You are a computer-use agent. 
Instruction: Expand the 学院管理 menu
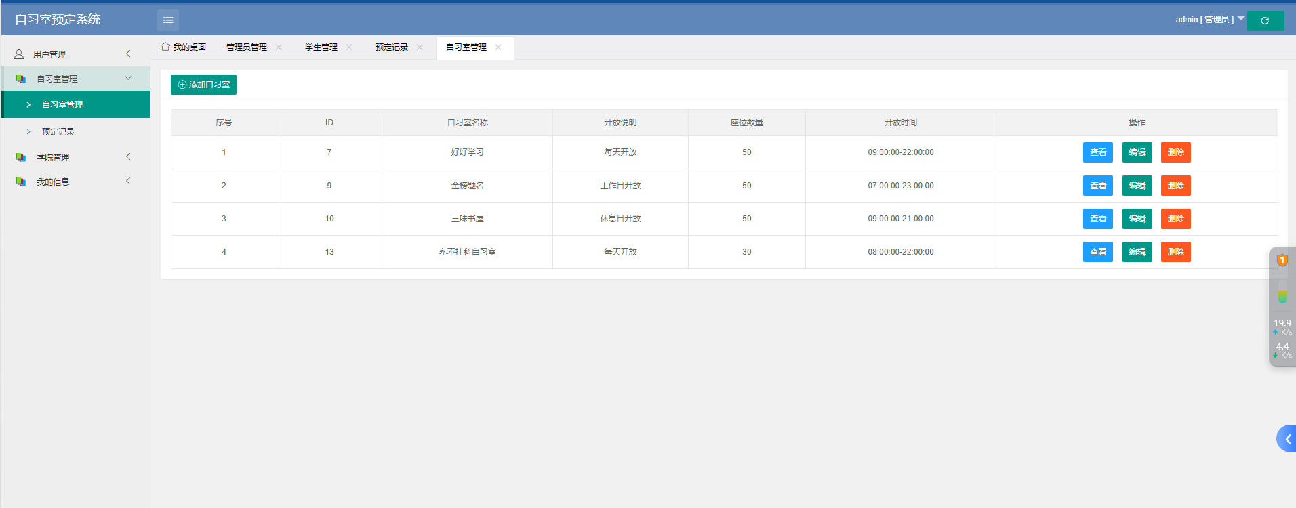click(75, 157)
